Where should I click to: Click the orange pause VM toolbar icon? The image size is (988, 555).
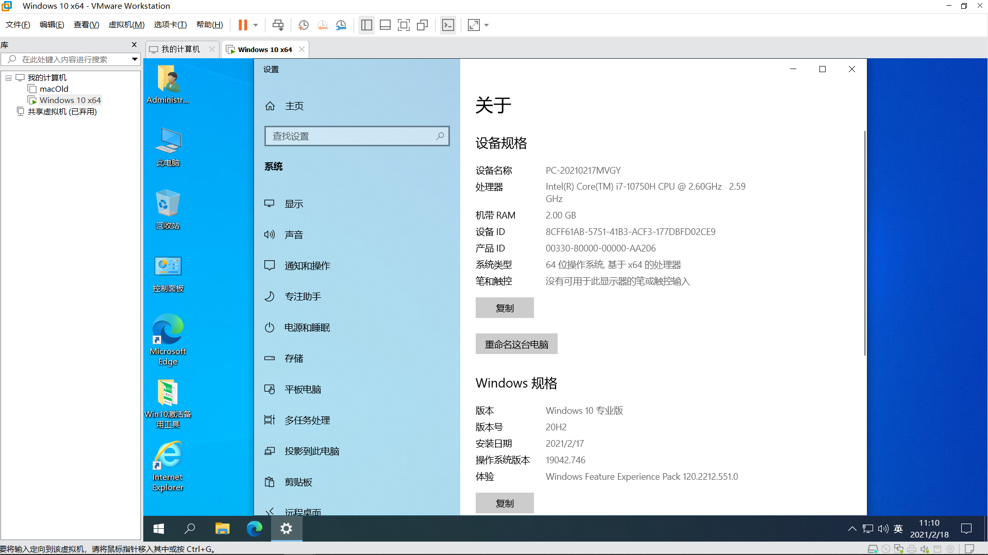click(243, 25)
